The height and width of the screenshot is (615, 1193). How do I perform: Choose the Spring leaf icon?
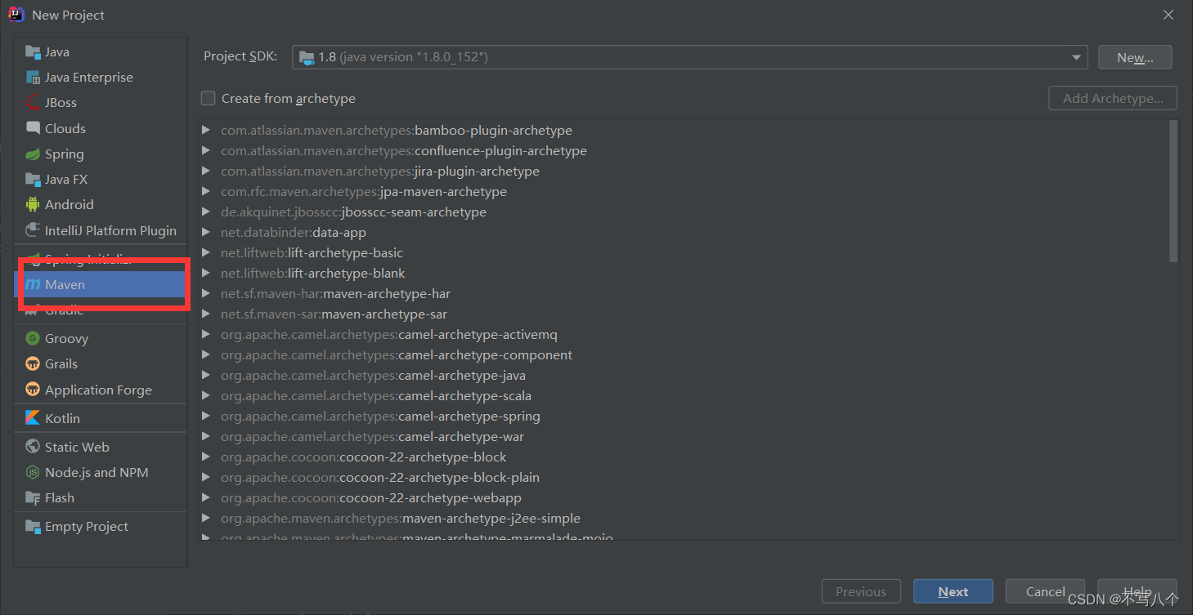[33, 154]
